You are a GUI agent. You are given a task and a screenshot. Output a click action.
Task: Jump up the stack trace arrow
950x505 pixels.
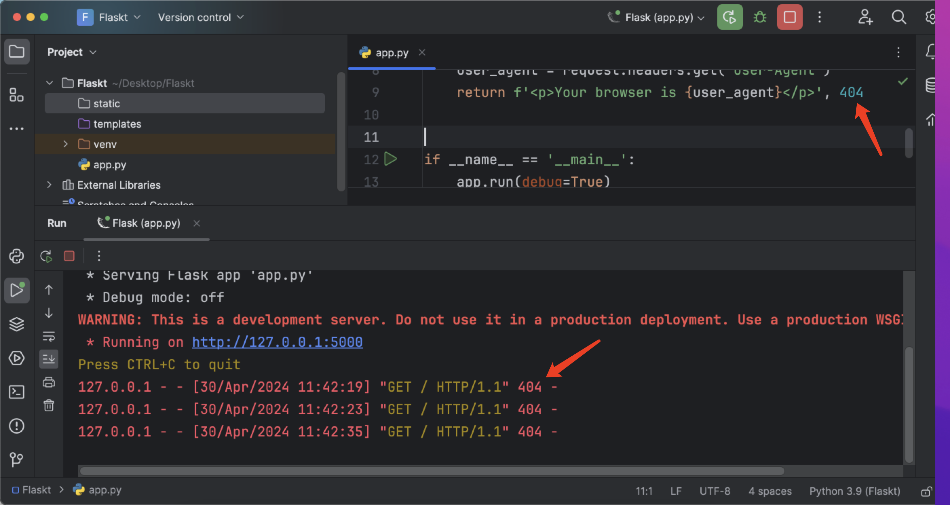click(49, 290)
